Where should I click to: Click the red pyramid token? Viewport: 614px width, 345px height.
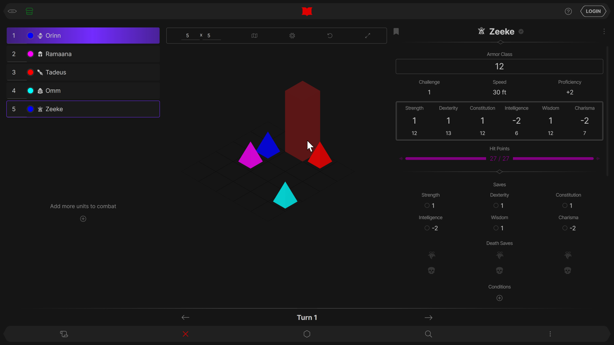click(x=320, y=157)
